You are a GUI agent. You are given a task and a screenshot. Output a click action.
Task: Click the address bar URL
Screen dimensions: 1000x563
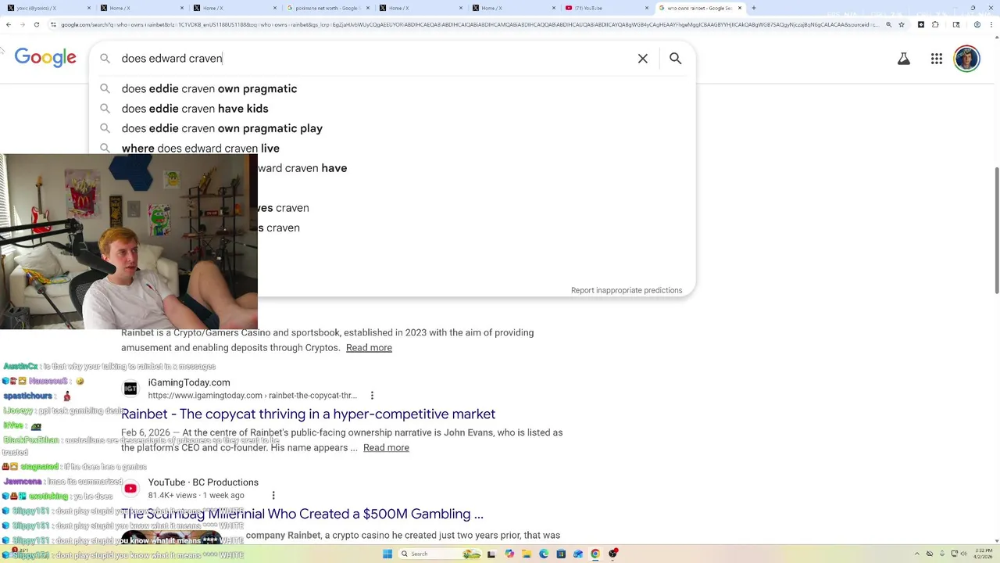(x=469, y=24)
